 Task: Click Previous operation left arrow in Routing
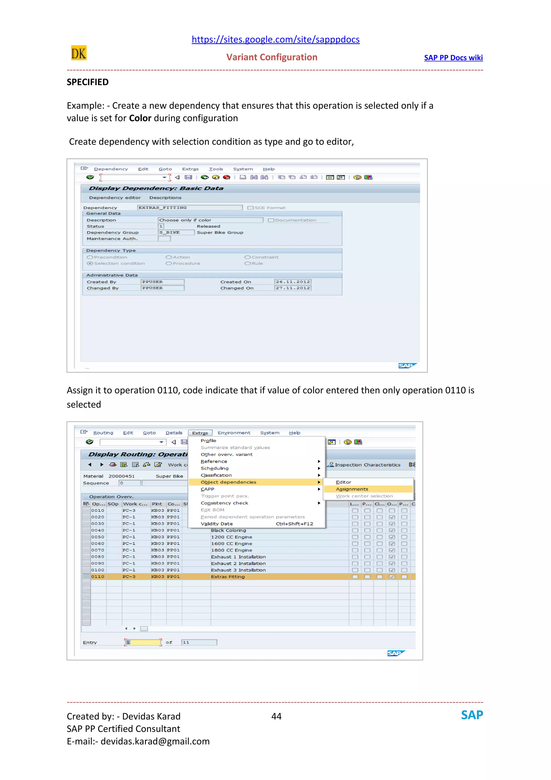90,465
